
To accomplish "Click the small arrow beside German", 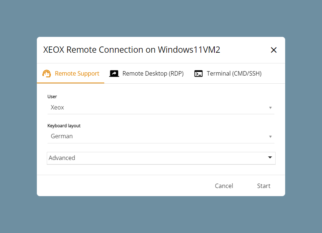I will pyautogui.click(x=270, y=137).
